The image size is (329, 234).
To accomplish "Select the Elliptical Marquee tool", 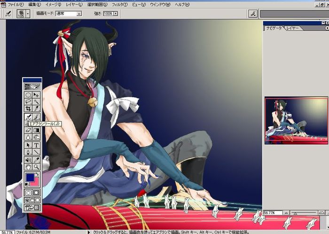I will point(28,95).
